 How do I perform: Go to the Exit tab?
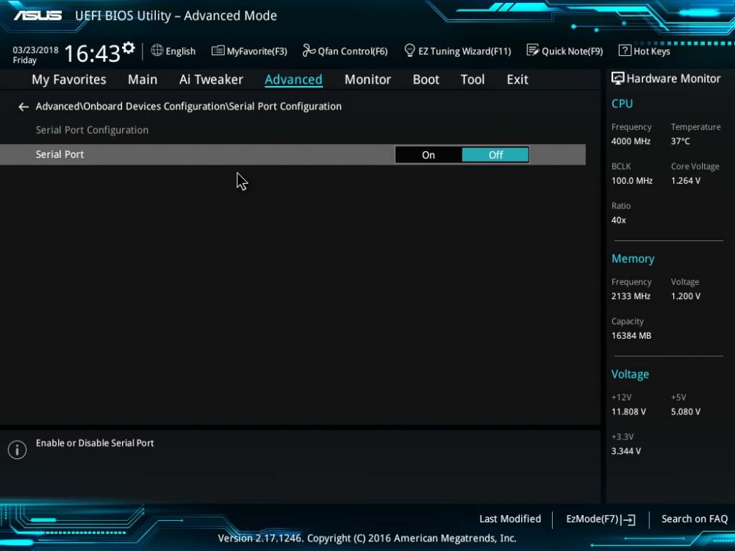point(517,79)
